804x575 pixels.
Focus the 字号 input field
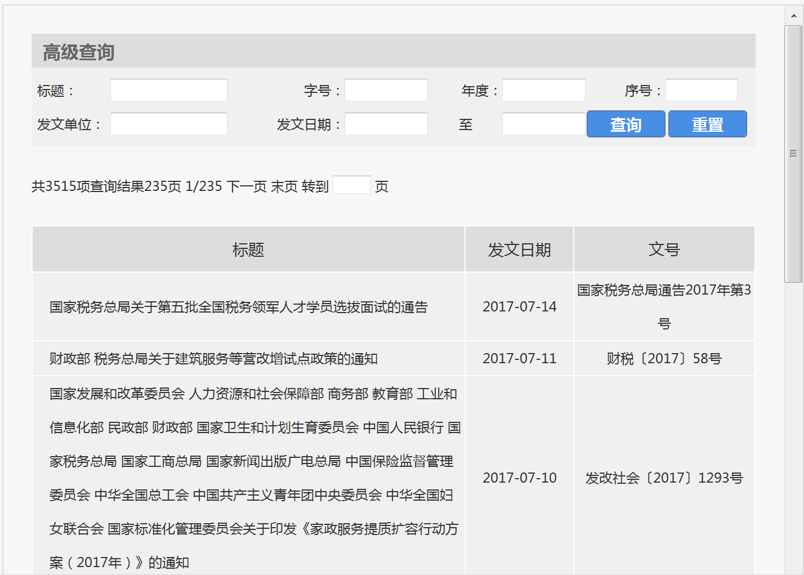pos(386,90)
